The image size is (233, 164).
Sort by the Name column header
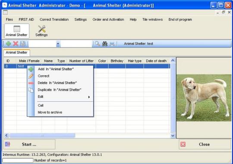(48, 61)
